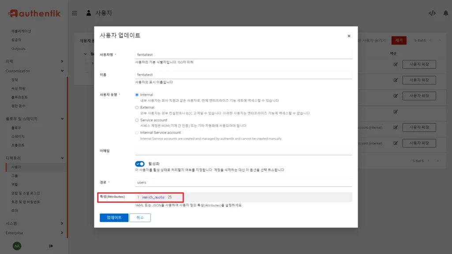This screenshot has height=254, width=452.
Task: Select the External user type radio
Action: coord(137,107)
